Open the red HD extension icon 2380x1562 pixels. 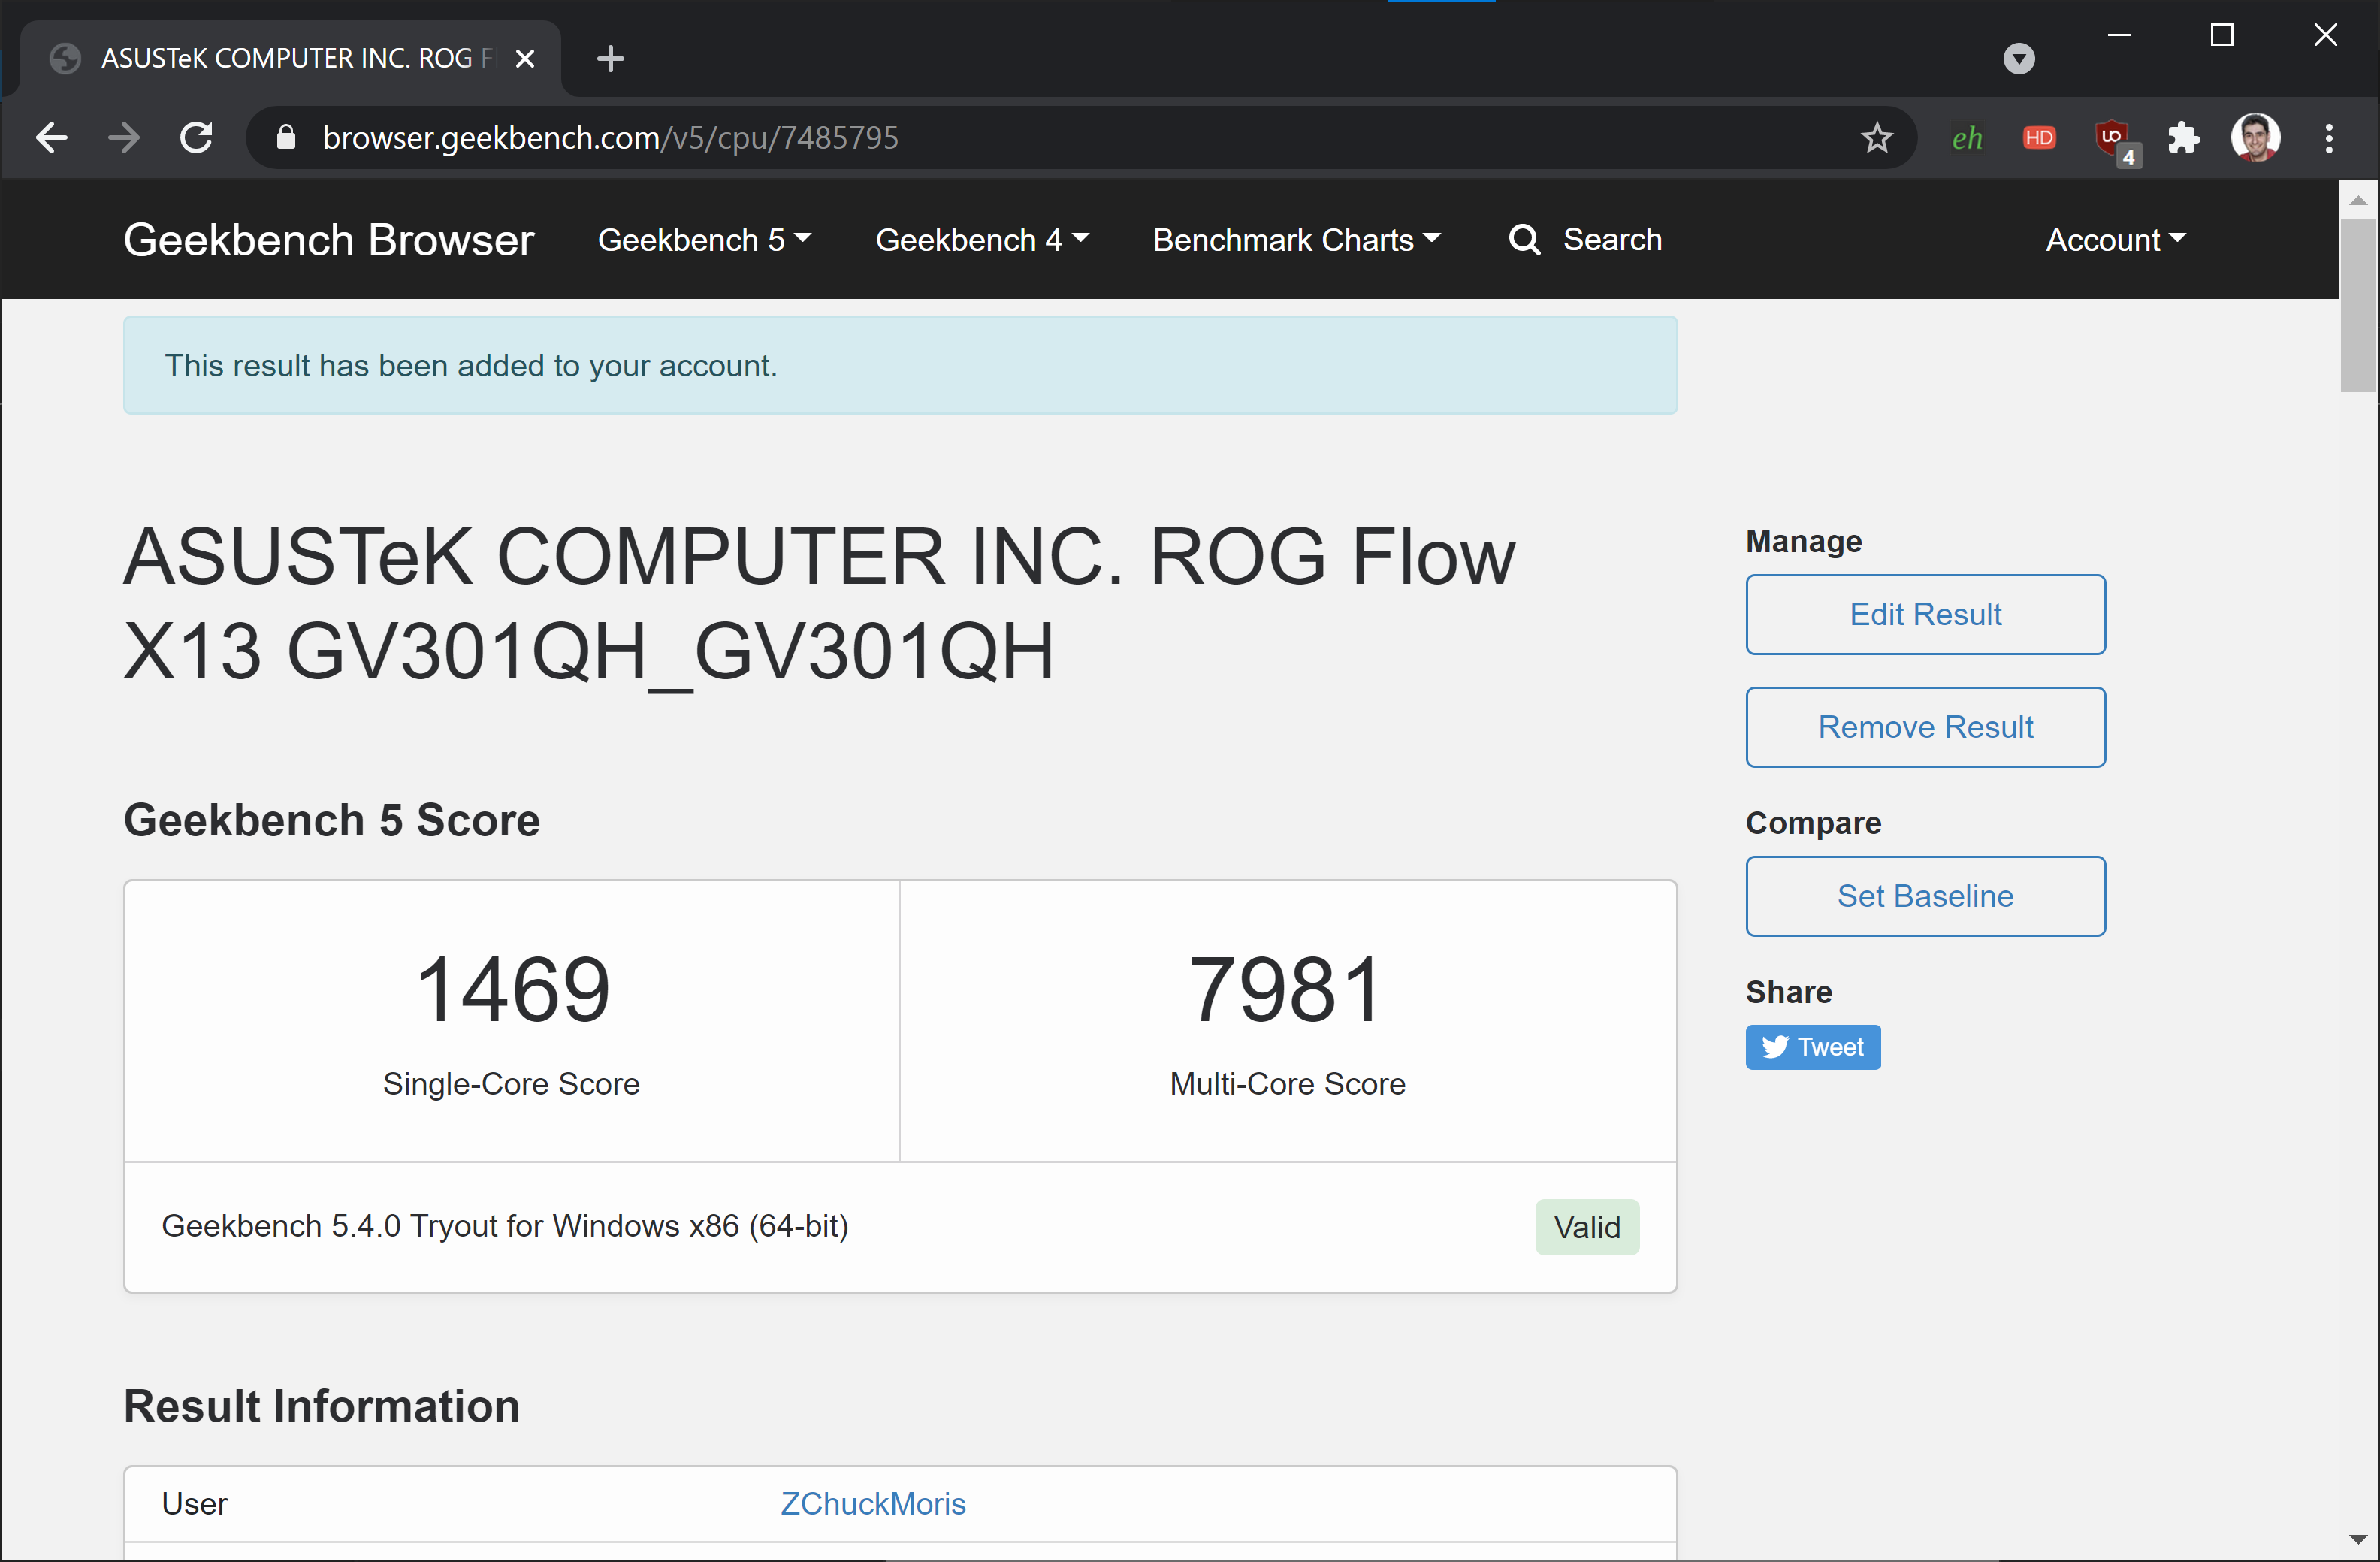tap(2039, 137)
